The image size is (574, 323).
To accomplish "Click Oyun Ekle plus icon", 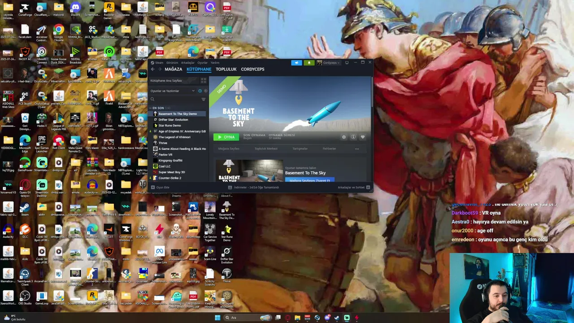I will click(153, 188).
